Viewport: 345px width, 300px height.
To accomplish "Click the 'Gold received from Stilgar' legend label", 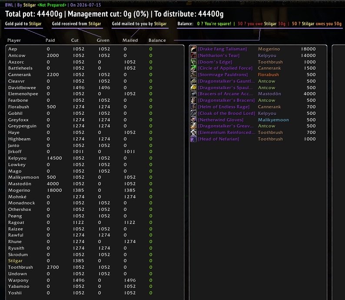I will pos(76,23).
